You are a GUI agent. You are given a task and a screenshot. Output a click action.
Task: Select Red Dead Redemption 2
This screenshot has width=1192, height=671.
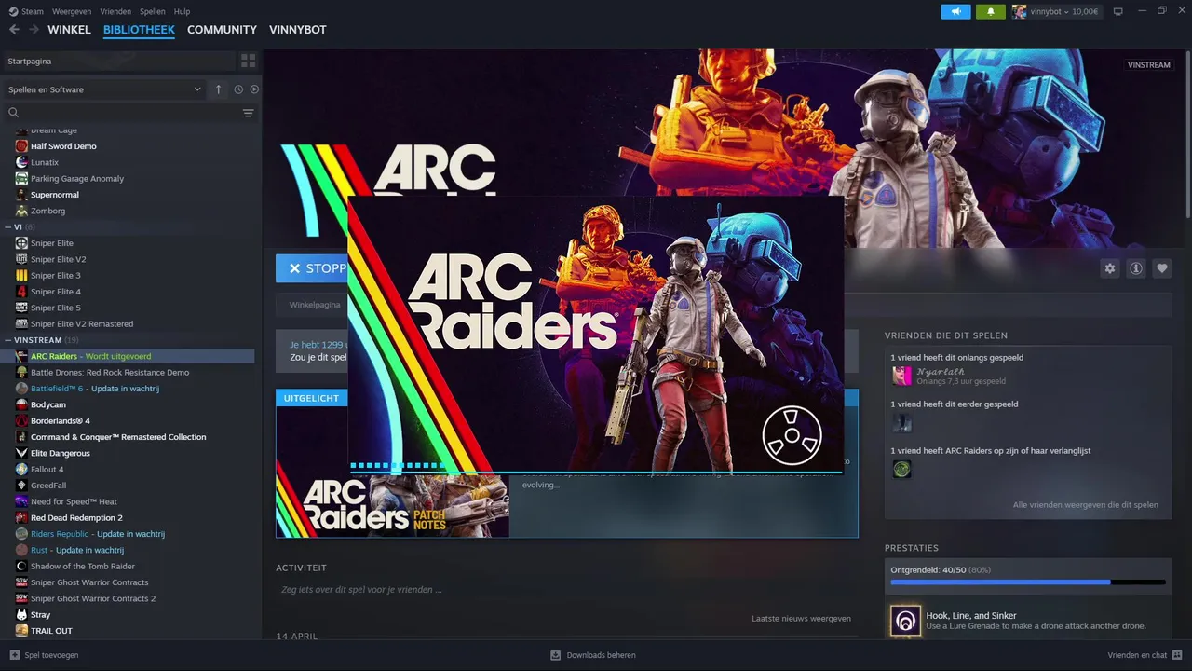[x=76, y=517]
